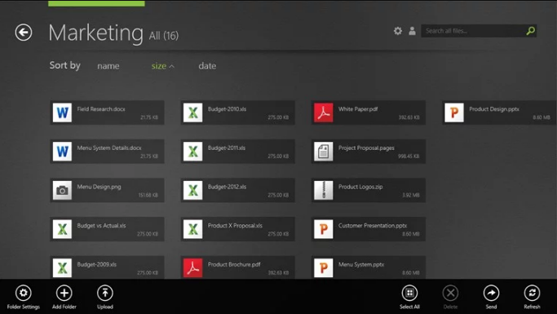Open Excel icon for Budget vs Actual.xls

(x=62, y=229)
